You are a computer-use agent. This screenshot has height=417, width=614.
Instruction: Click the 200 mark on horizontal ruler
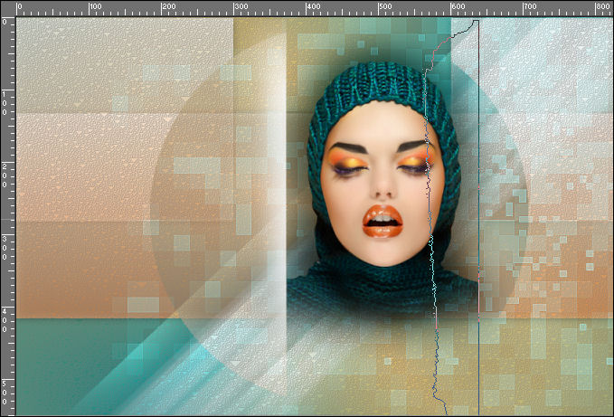(168, 6)
